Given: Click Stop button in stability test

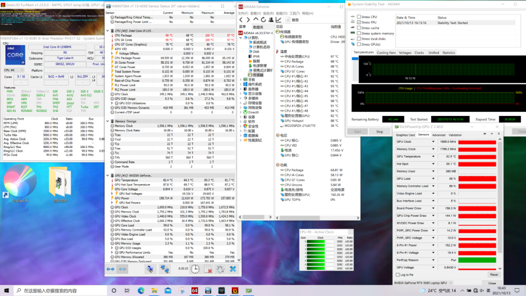Looking at the screenshot, I should 379,132.
